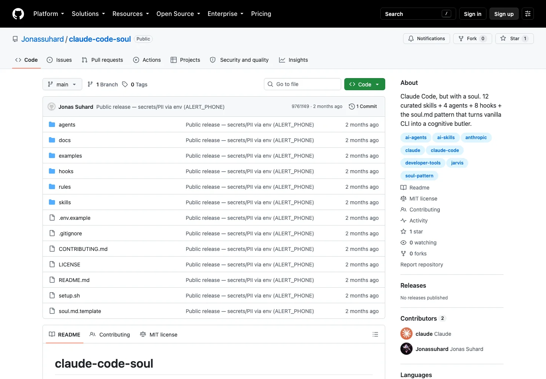Open the green Code clone dropdown
546x379 pixels.
pyautogui.click(x=365, y=84)
